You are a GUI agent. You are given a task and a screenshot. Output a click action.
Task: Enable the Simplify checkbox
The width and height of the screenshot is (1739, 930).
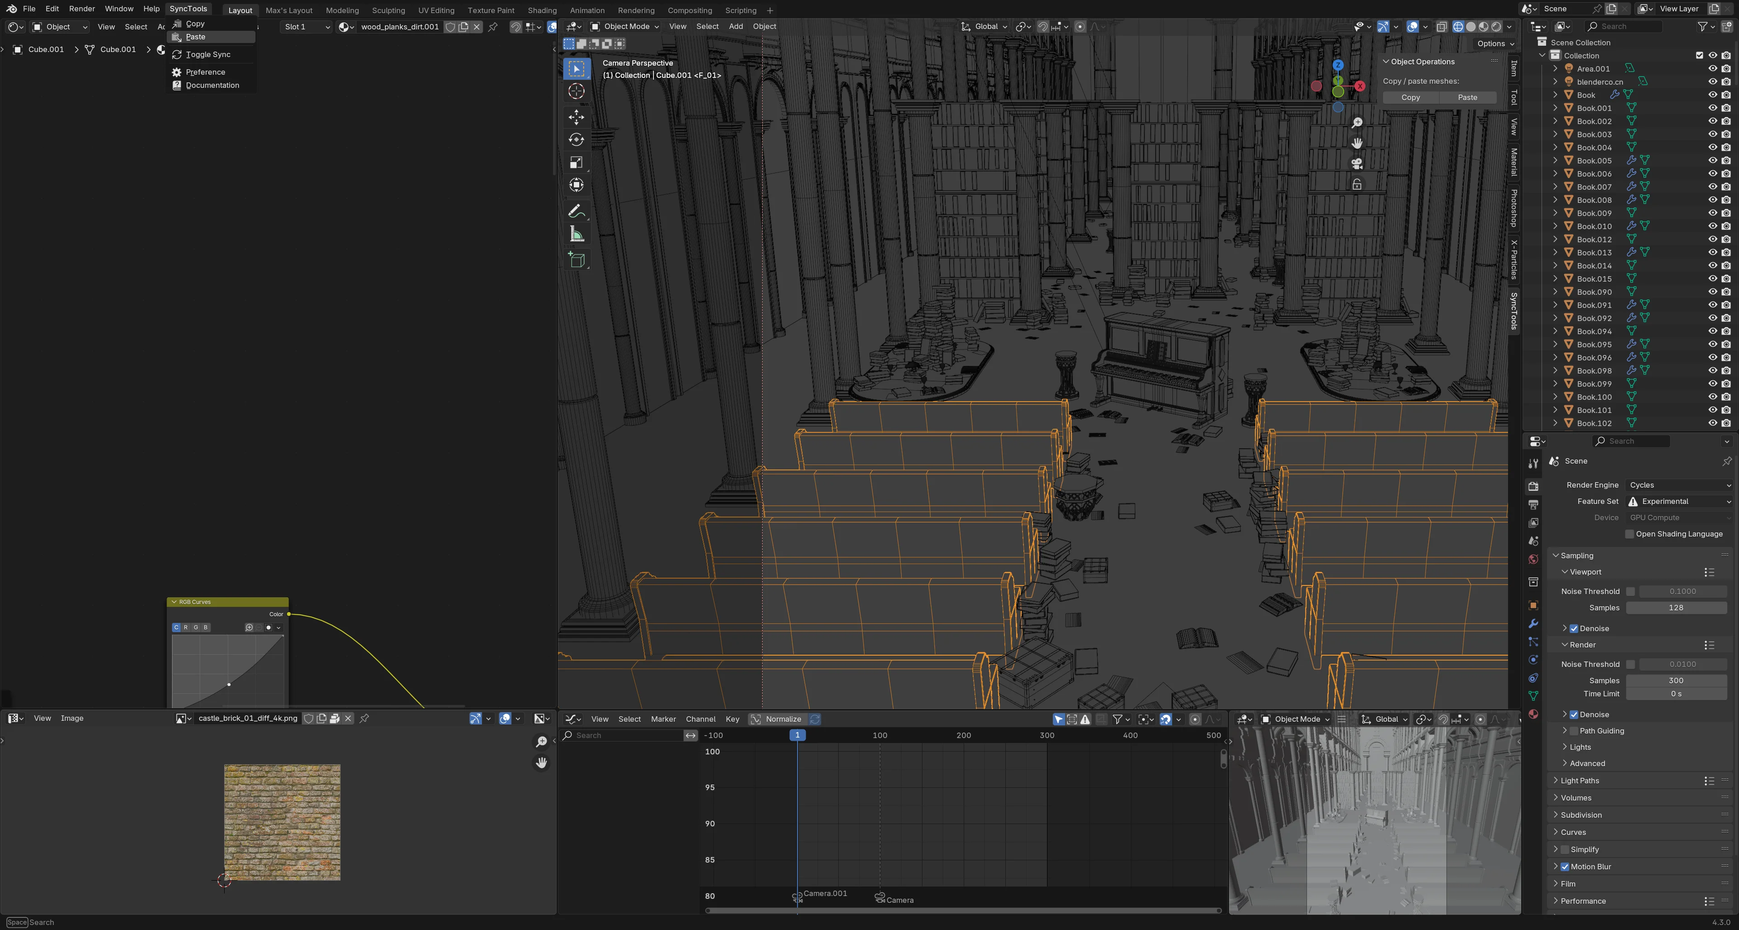point(1565,850)
